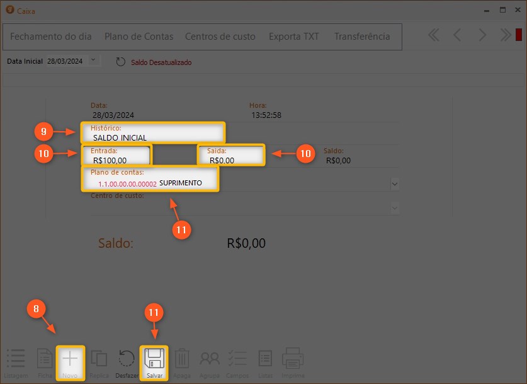
Task: Save the record with Salvar icon
Action: pyautogui.click(x=154, y=359)
